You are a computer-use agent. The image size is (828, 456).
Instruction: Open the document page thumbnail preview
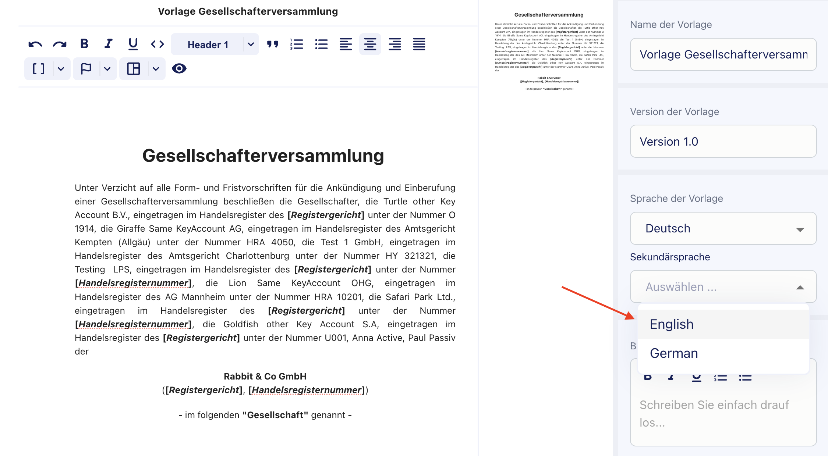pyautogui.click(x=549, y=51)
